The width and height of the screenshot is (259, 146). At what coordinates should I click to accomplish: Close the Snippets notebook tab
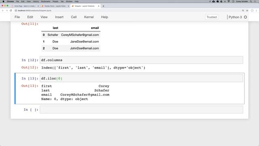tap(99, 6)
